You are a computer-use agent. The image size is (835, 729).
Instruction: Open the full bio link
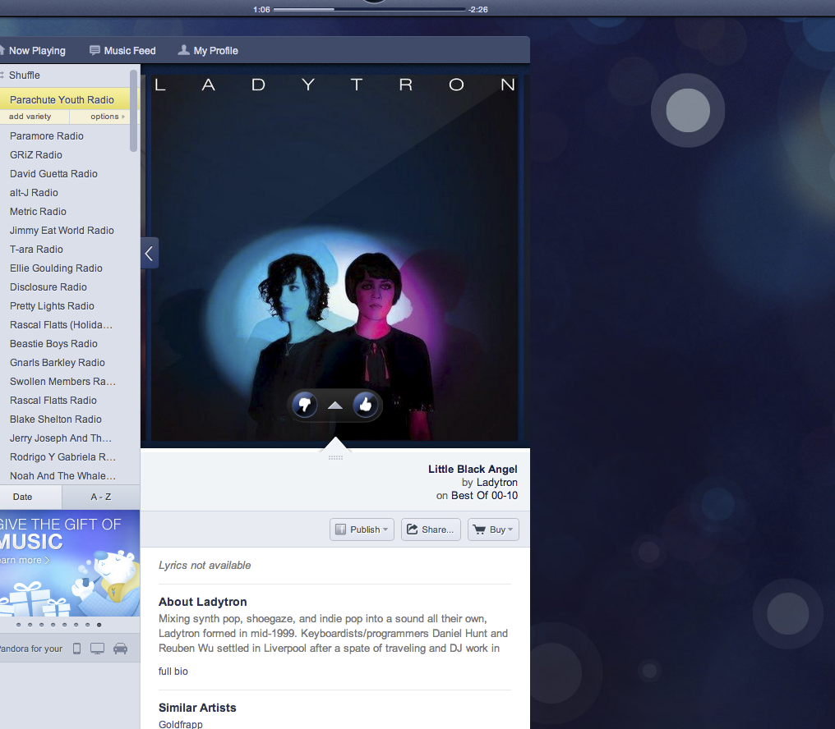(173, 671)
